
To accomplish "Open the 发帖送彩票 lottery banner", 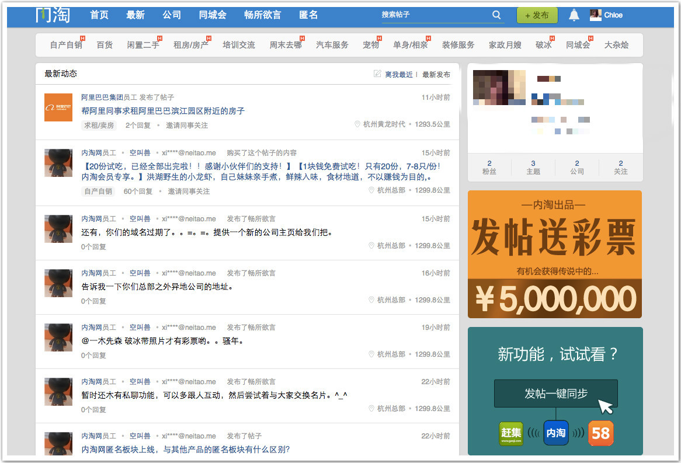I will pyautogui.click(x=554, y=254).
